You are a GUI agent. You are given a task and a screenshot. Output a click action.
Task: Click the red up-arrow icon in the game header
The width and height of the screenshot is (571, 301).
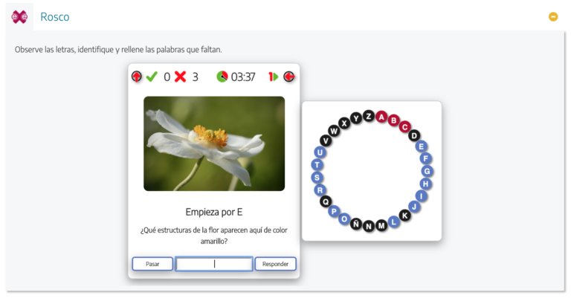tap(137, 77)
